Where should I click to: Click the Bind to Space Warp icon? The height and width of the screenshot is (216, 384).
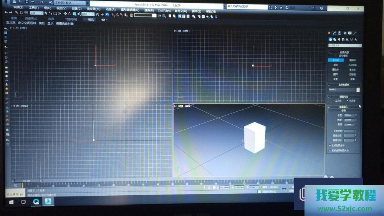tap(26, 13)
